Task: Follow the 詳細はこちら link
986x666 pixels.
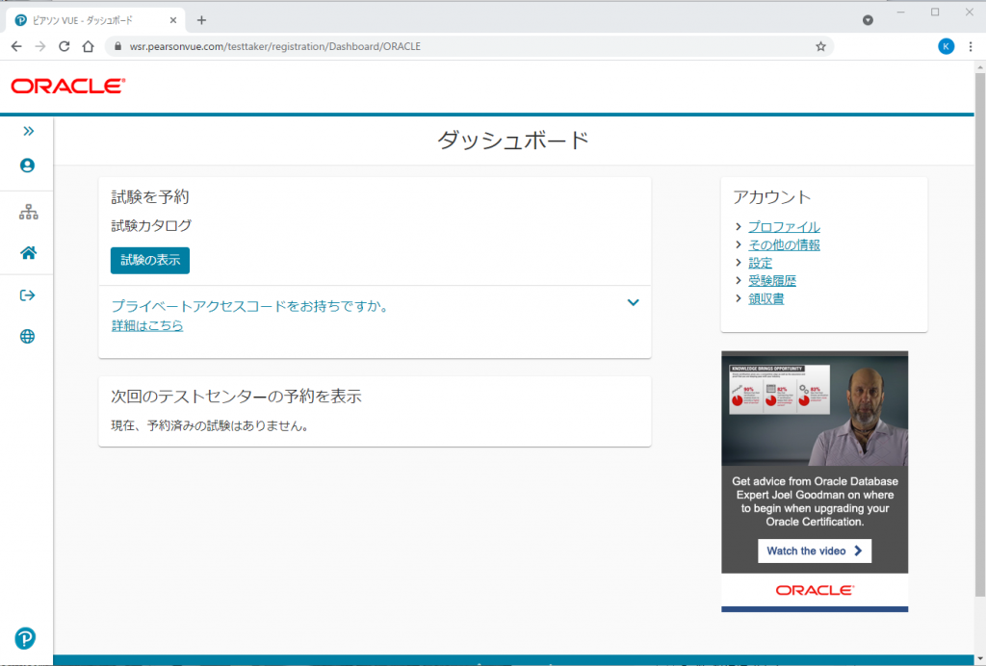Action: pos(147,326)
